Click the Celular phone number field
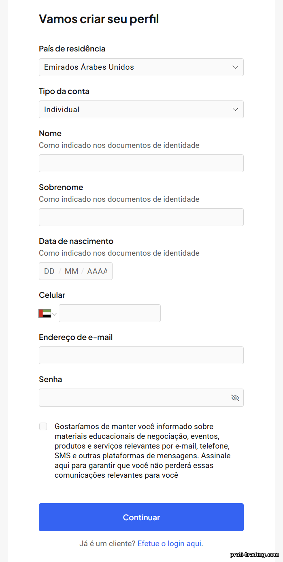Image resolution: width=283 pixels, height=562 pixels. [110, 313]
